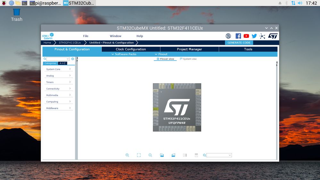Click the categories search magnifier icon

click(45, 59)
